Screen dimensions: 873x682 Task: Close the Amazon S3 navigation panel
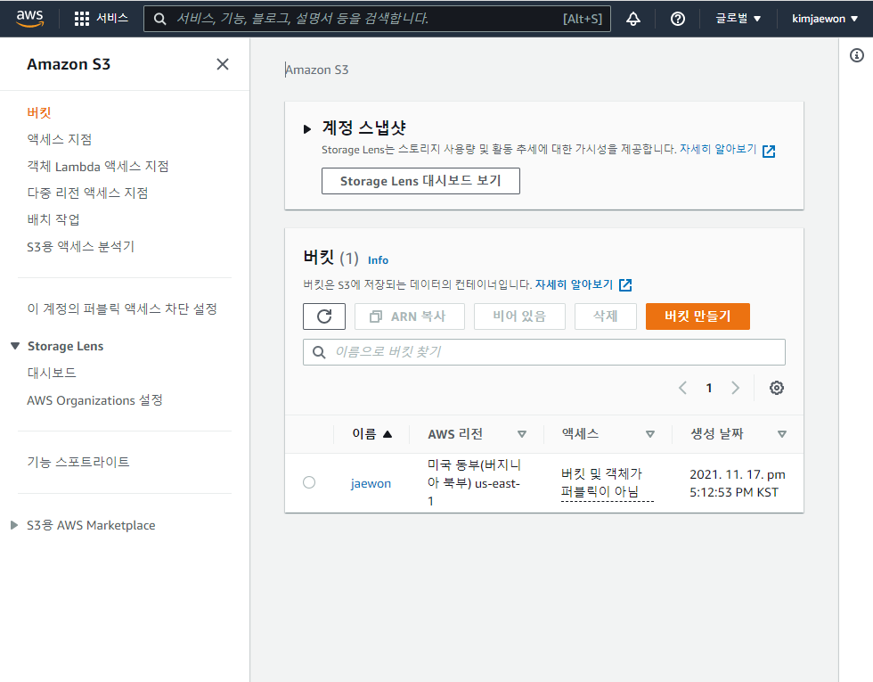pyautogui.click(x=222, y=64)
